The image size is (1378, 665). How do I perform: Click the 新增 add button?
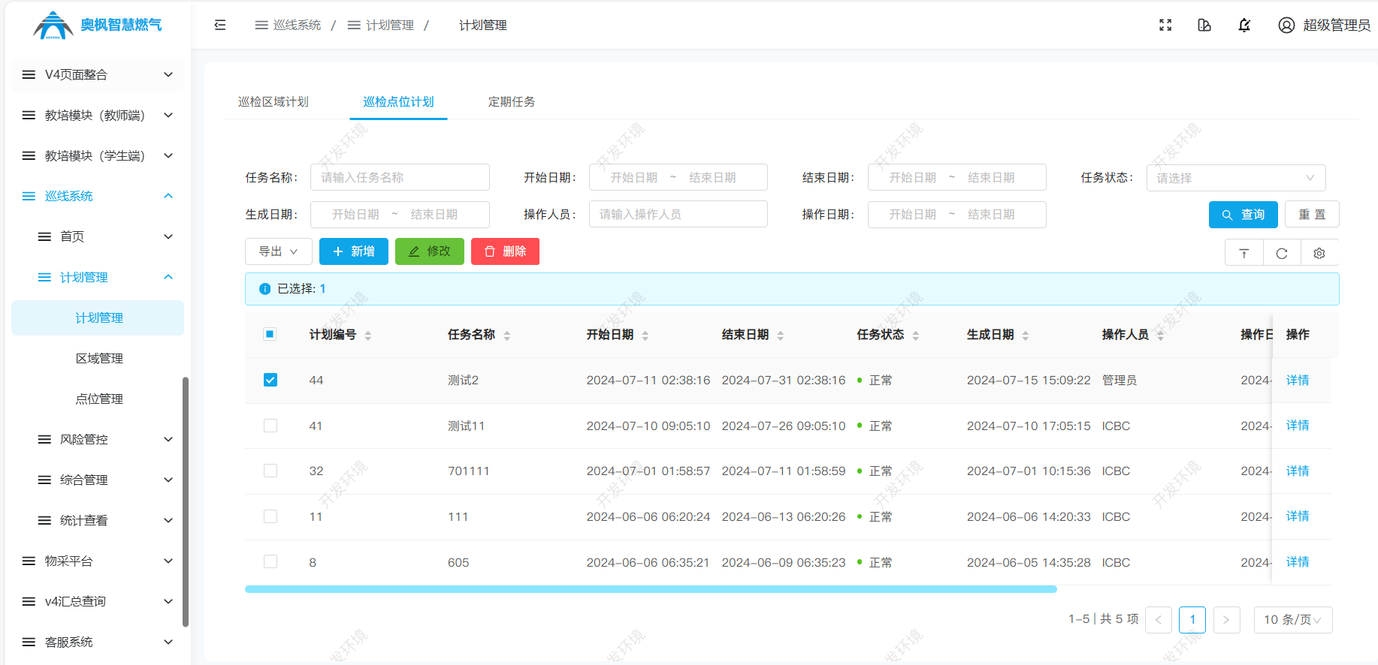point(353,251)
